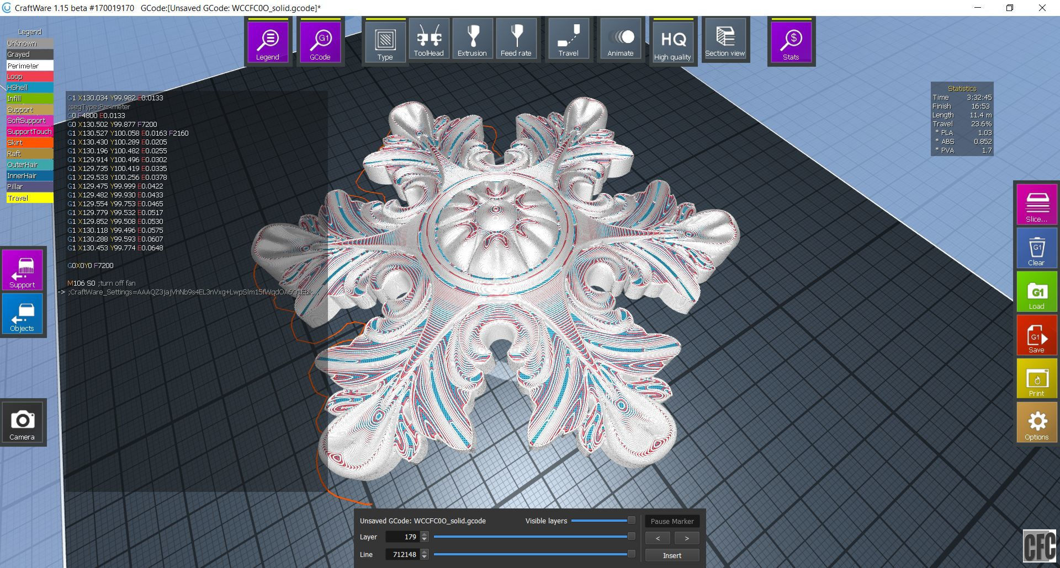
Task: Open the Camera settings
Action: [x=22, y=422]
